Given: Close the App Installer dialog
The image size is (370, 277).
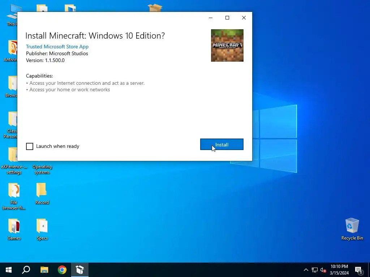Looking at the screenshot, I should pyautogui.click(x=244, y=18).
